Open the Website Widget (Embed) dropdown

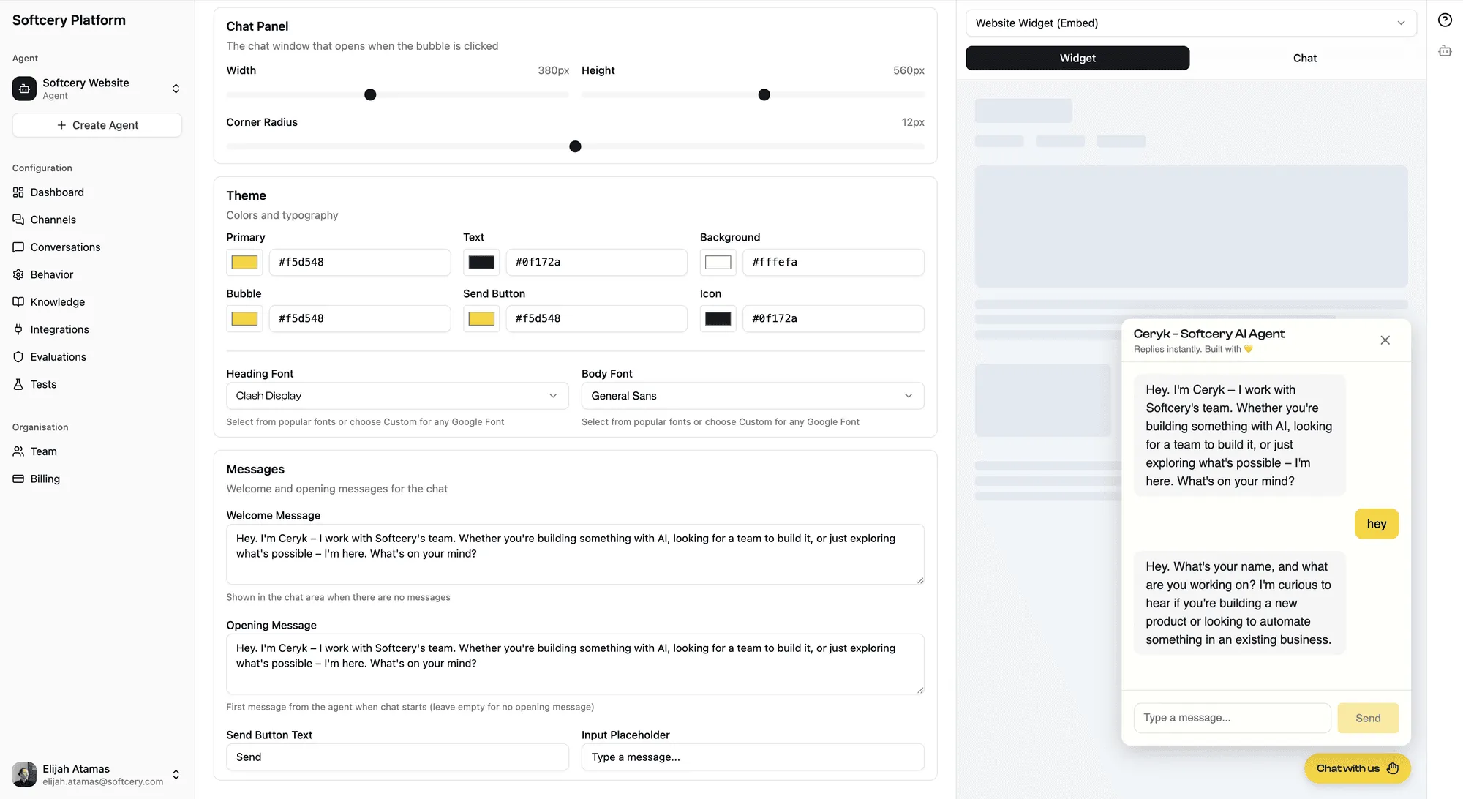tap(1191, 23)
